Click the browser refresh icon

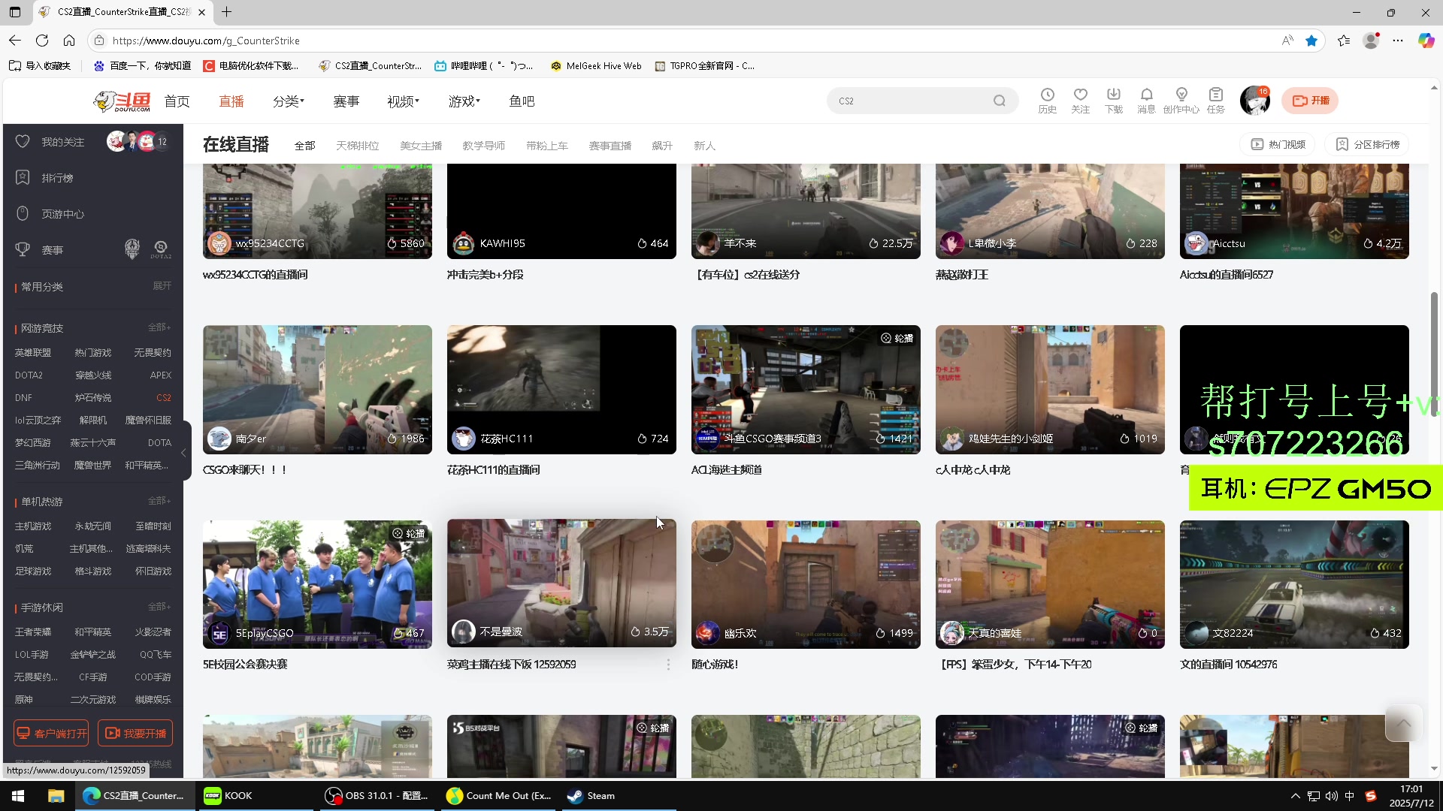tap(42, 41)
